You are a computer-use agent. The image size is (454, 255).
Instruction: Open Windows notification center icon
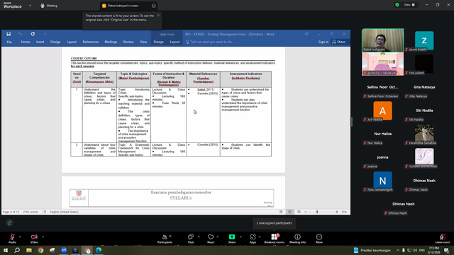447,250
